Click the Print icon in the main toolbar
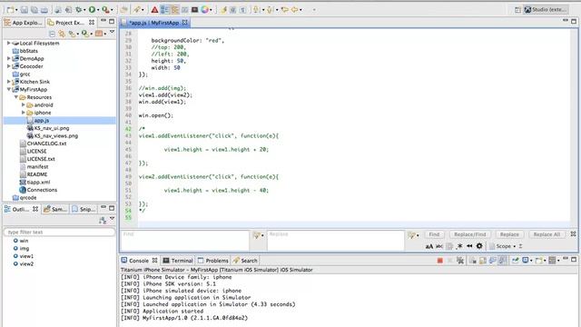 [x=44, y=10]
